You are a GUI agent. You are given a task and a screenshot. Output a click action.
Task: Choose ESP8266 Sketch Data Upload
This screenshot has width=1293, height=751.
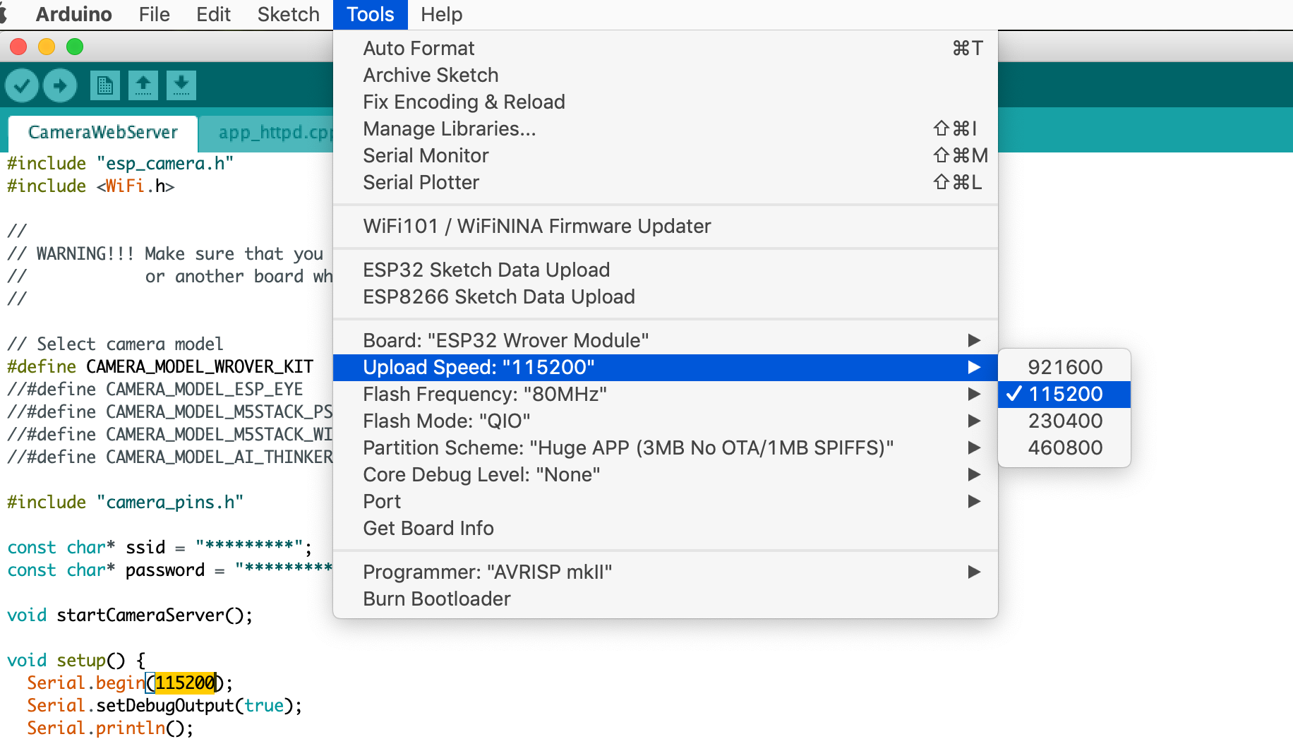click(x=665, y=296)
